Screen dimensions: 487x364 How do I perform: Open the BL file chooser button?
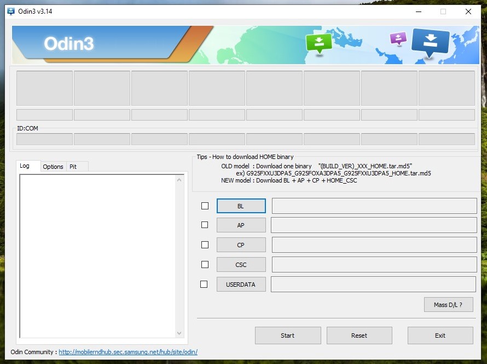241,206
